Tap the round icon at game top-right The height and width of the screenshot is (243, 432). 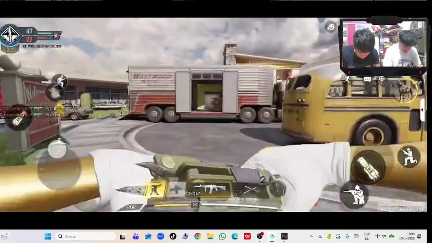coord(331,27)
